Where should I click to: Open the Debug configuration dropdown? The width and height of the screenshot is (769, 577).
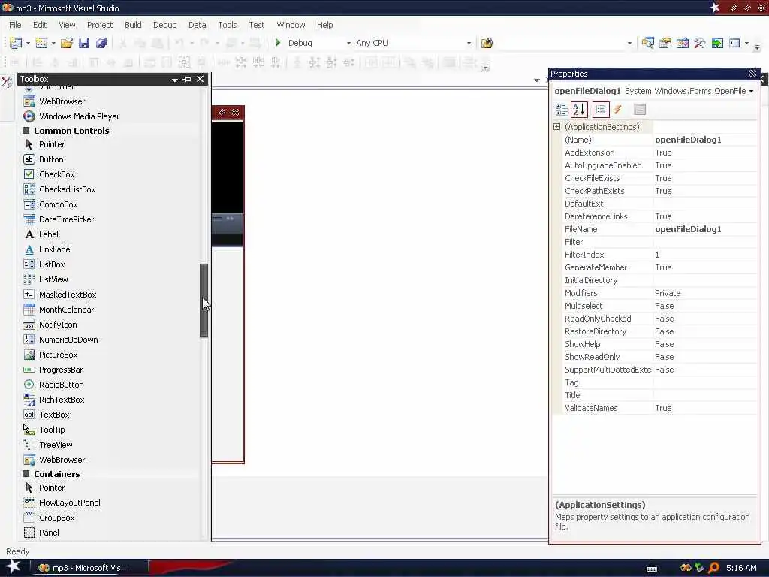[348, 43]
